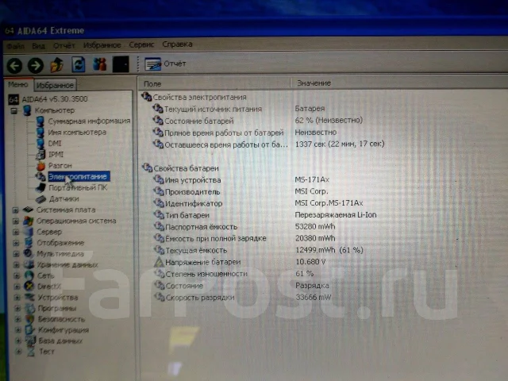Open the users icon in the toolbar

click(x=100, y=64)
